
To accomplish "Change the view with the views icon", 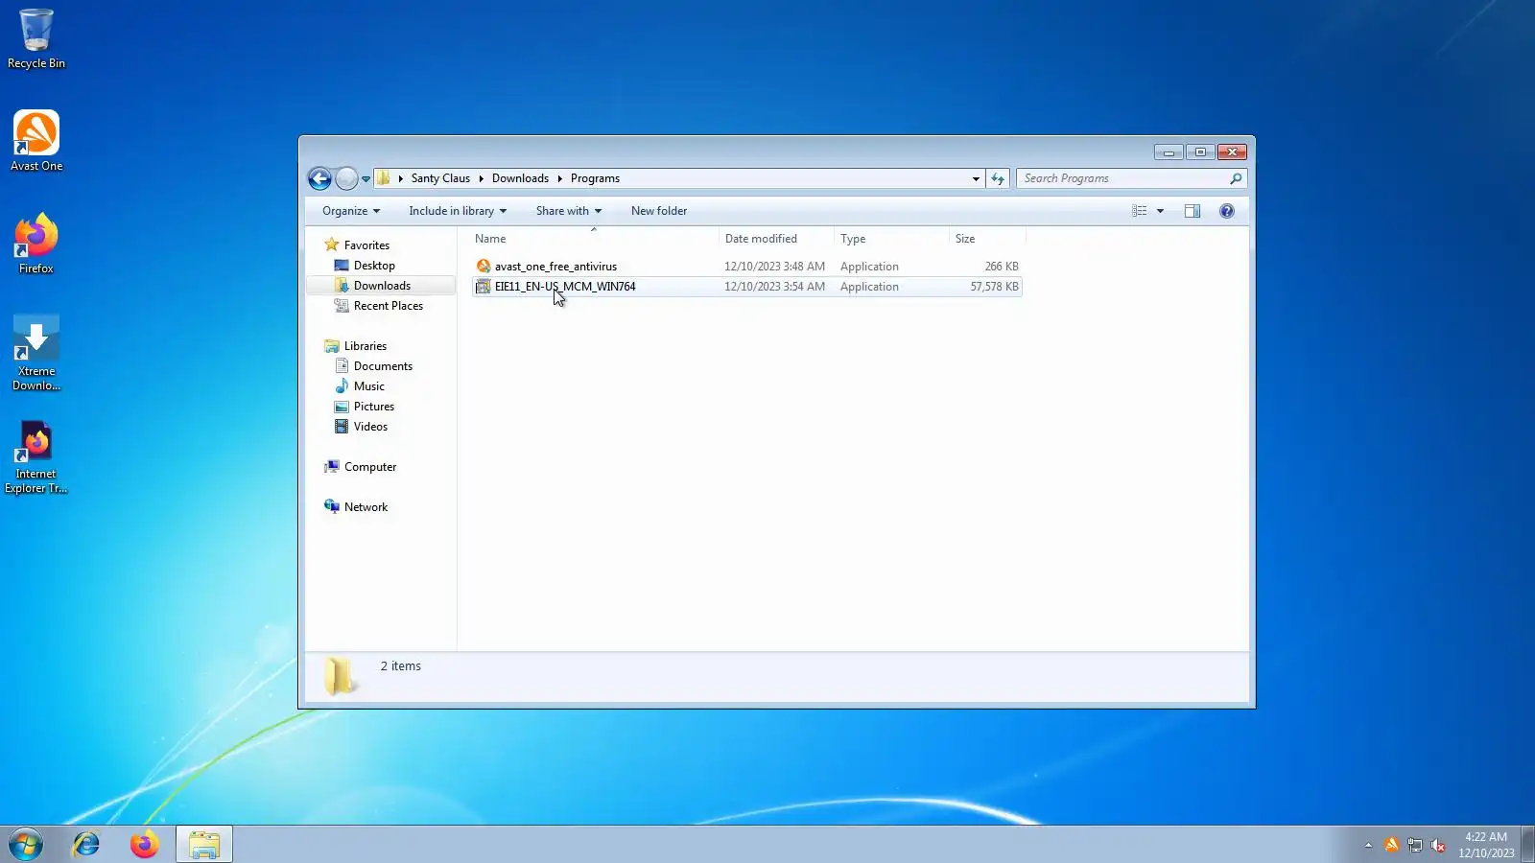I will pyautogui.click(x=1140, y=211).
